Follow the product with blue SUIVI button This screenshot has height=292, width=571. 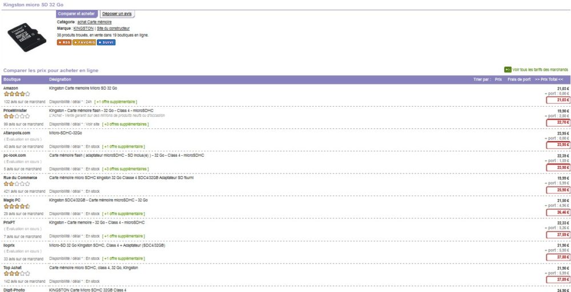point(106,43)
